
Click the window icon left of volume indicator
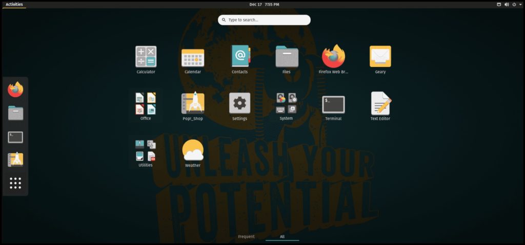499,4
